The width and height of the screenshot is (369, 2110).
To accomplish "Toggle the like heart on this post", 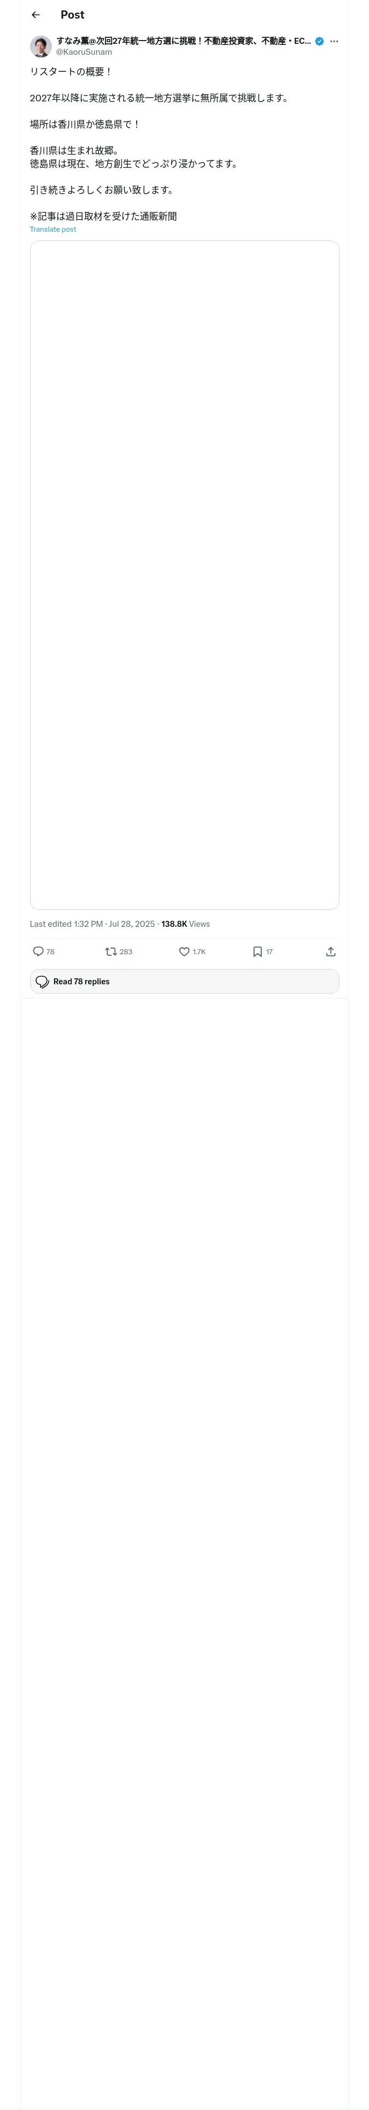I will (184, 951).
